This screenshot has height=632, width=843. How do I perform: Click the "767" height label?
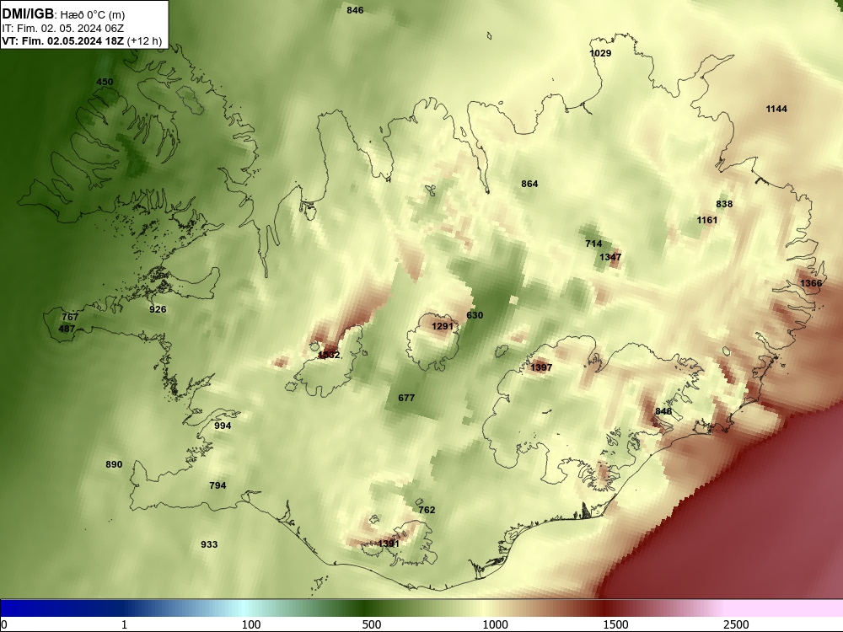(x=70, y=317)
